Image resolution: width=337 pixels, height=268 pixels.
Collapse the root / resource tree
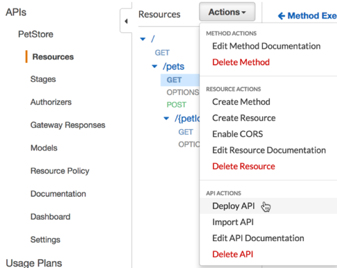point(142,38)
